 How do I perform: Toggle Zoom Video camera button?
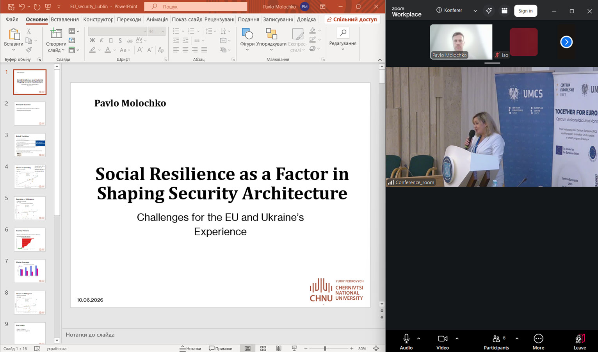click(x=442, y=342)
